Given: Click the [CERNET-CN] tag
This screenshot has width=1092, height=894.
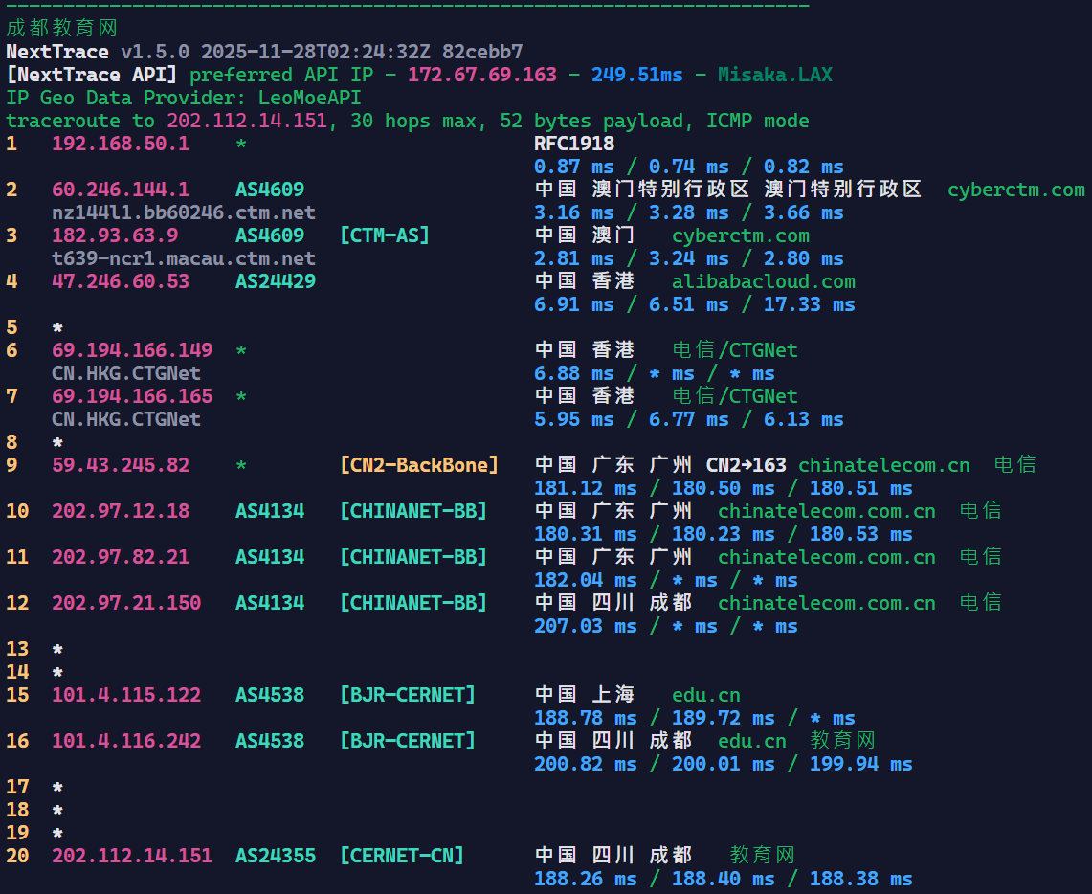Looking at the screenshot, I should click(401, 856).
